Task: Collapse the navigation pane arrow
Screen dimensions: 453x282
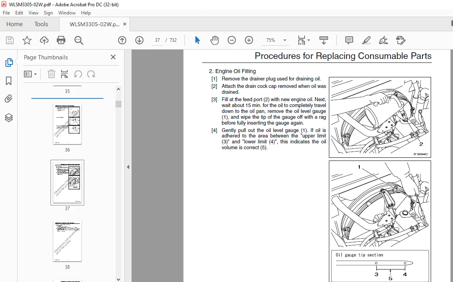Action: tap(128, 167)
